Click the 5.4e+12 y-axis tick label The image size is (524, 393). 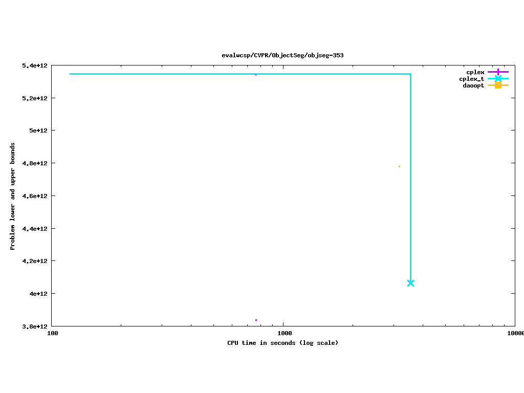[35, 65]
